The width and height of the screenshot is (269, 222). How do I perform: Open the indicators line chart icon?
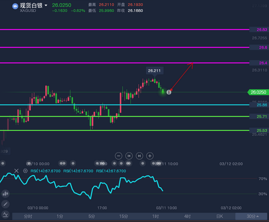pyautogui.click(x=5, y=214)
